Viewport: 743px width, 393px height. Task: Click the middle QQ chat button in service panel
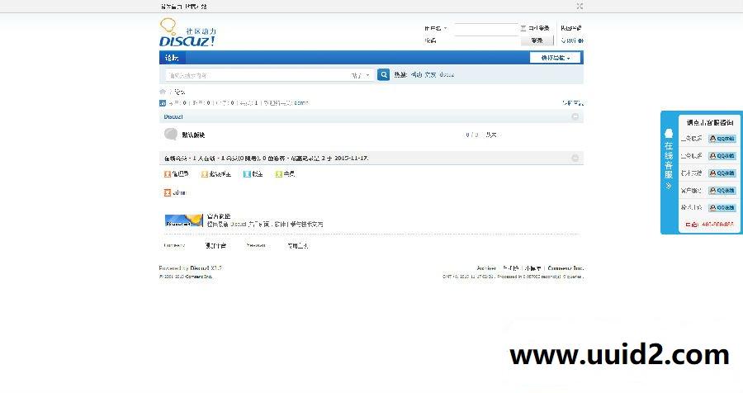pos(722,173)
